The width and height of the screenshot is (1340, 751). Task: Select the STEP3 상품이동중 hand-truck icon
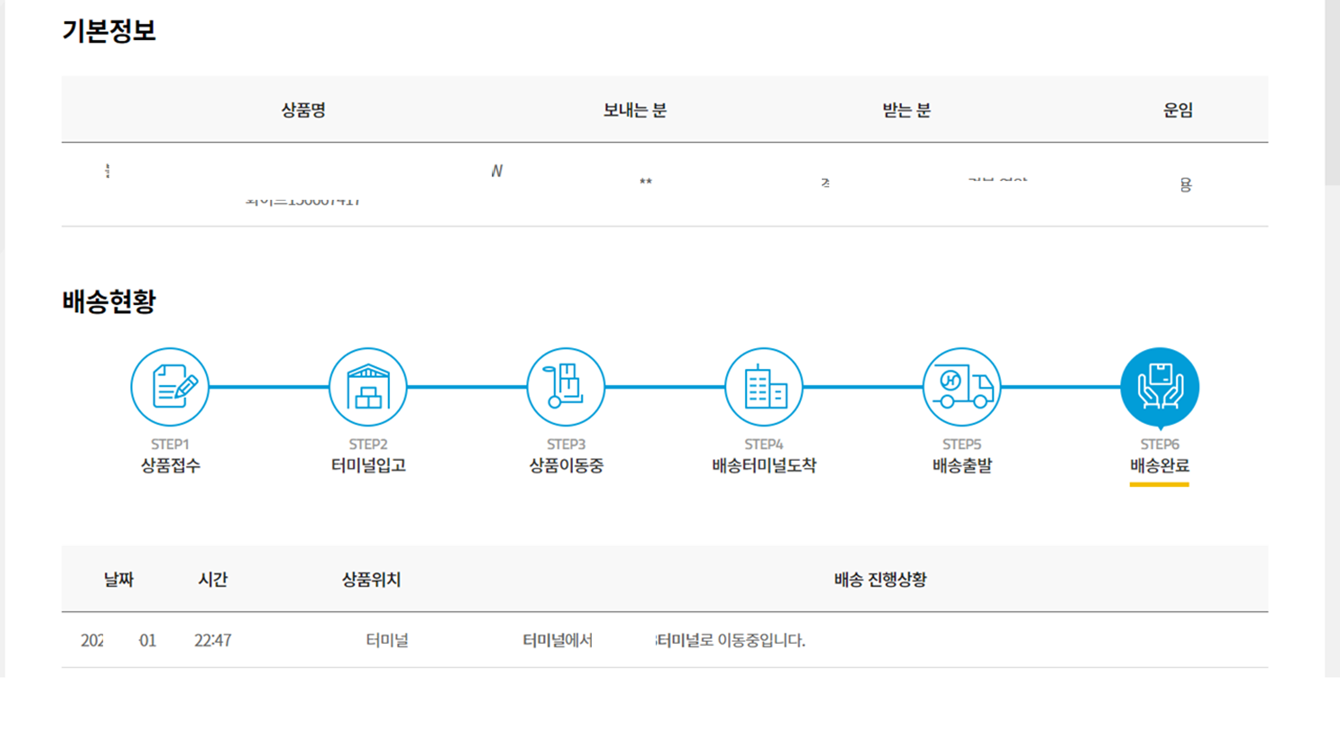(566, 386)
